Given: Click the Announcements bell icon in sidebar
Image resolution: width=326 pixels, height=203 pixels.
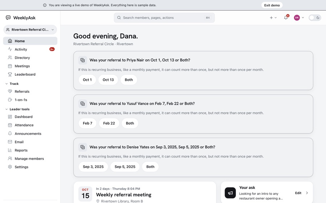Looking at the screenshot, I should 10,133.
